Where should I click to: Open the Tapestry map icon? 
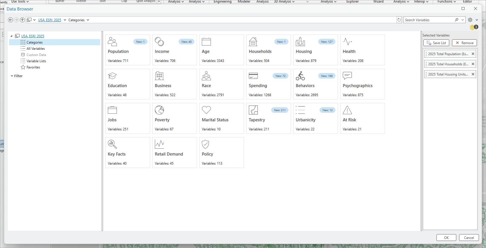[x=253, y=110]
